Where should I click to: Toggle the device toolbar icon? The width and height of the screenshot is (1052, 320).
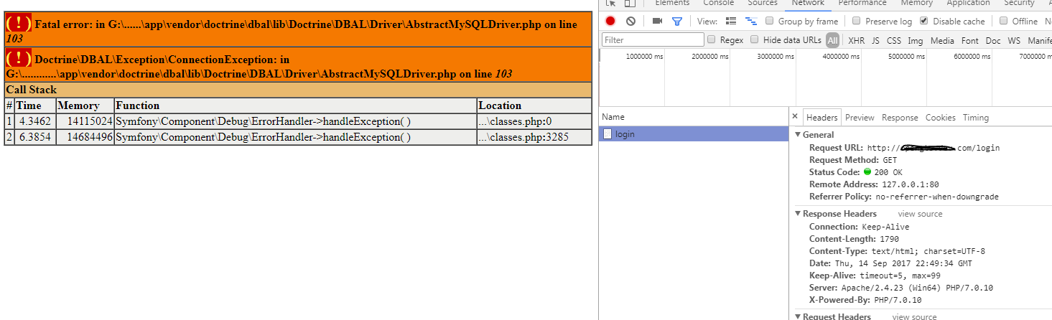630,3
